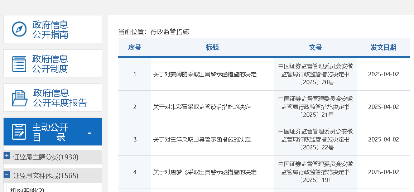Click the 文号 column header

click(x=316, y=48)
